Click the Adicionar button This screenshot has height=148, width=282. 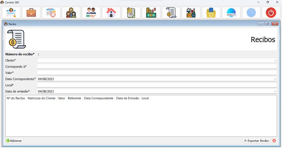coord(14,141)
